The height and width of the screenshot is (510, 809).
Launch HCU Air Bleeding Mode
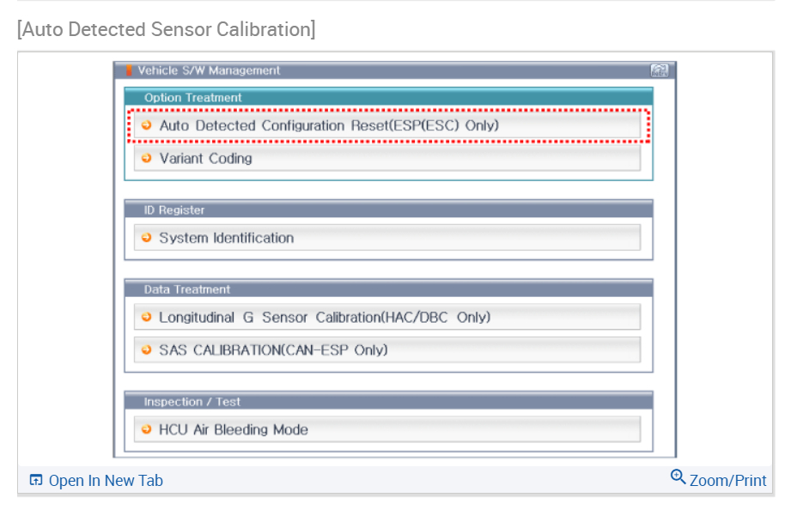[x=234, y=429]
